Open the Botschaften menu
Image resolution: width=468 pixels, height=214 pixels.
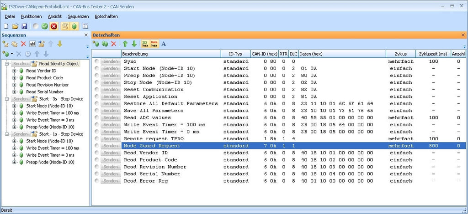[x=106, y=17]
